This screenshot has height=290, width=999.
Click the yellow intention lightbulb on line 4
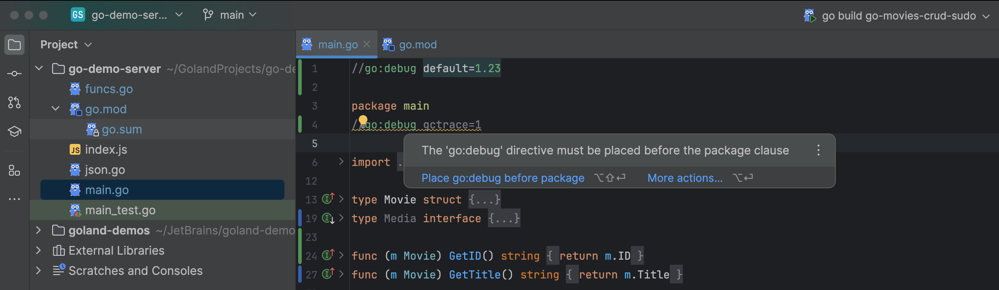point(363,120)
